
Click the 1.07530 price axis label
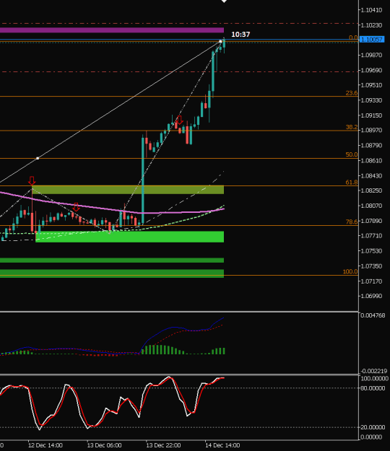(x=371, y=251)
